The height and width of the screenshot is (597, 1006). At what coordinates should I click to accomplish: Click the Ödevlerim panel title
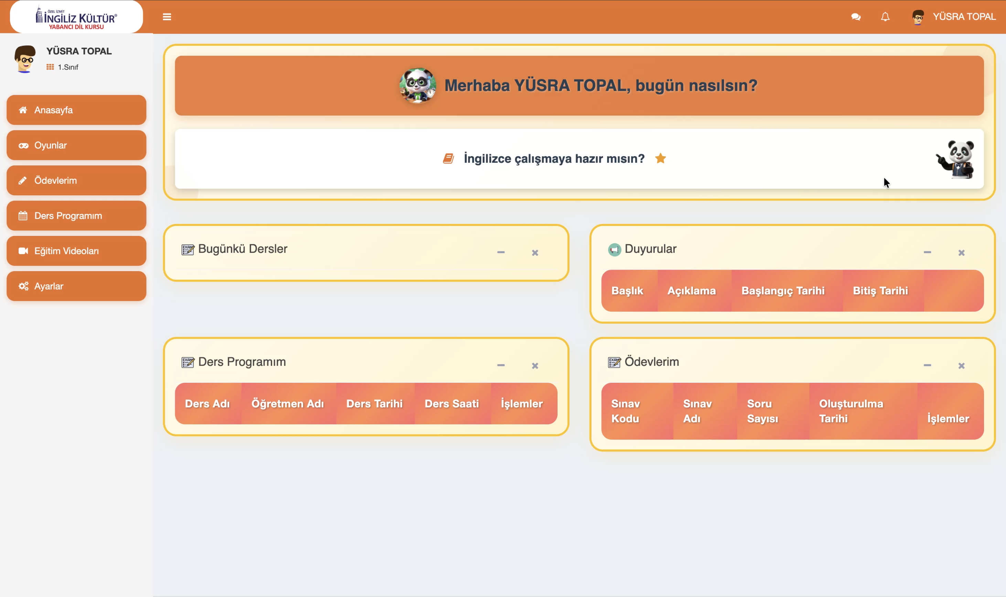coord(652,362)
